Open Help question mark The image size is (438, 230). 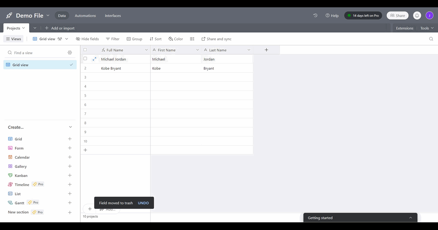point(332,16)
